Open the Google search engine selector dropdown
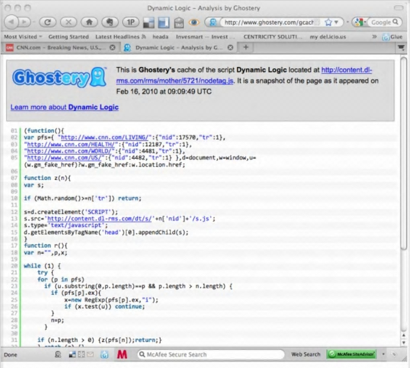The width and height of the screenshot is (410, 368). coord(361,23)
